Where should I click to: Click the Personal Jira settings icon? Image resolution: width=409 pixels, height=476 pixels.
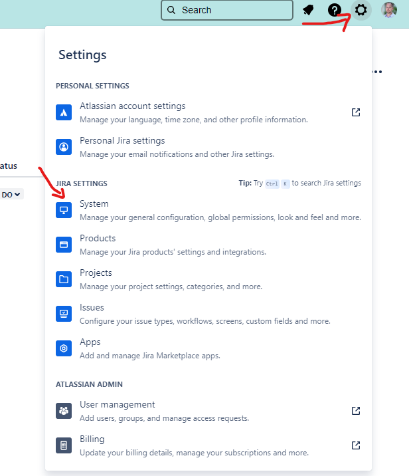[64, 147]
